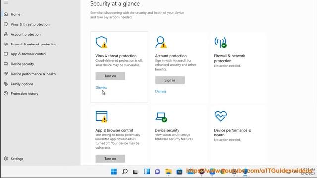Viewport: 317px width, 178px height.
Task: Open the hamburger navigation menu
Action: (6, 2)
